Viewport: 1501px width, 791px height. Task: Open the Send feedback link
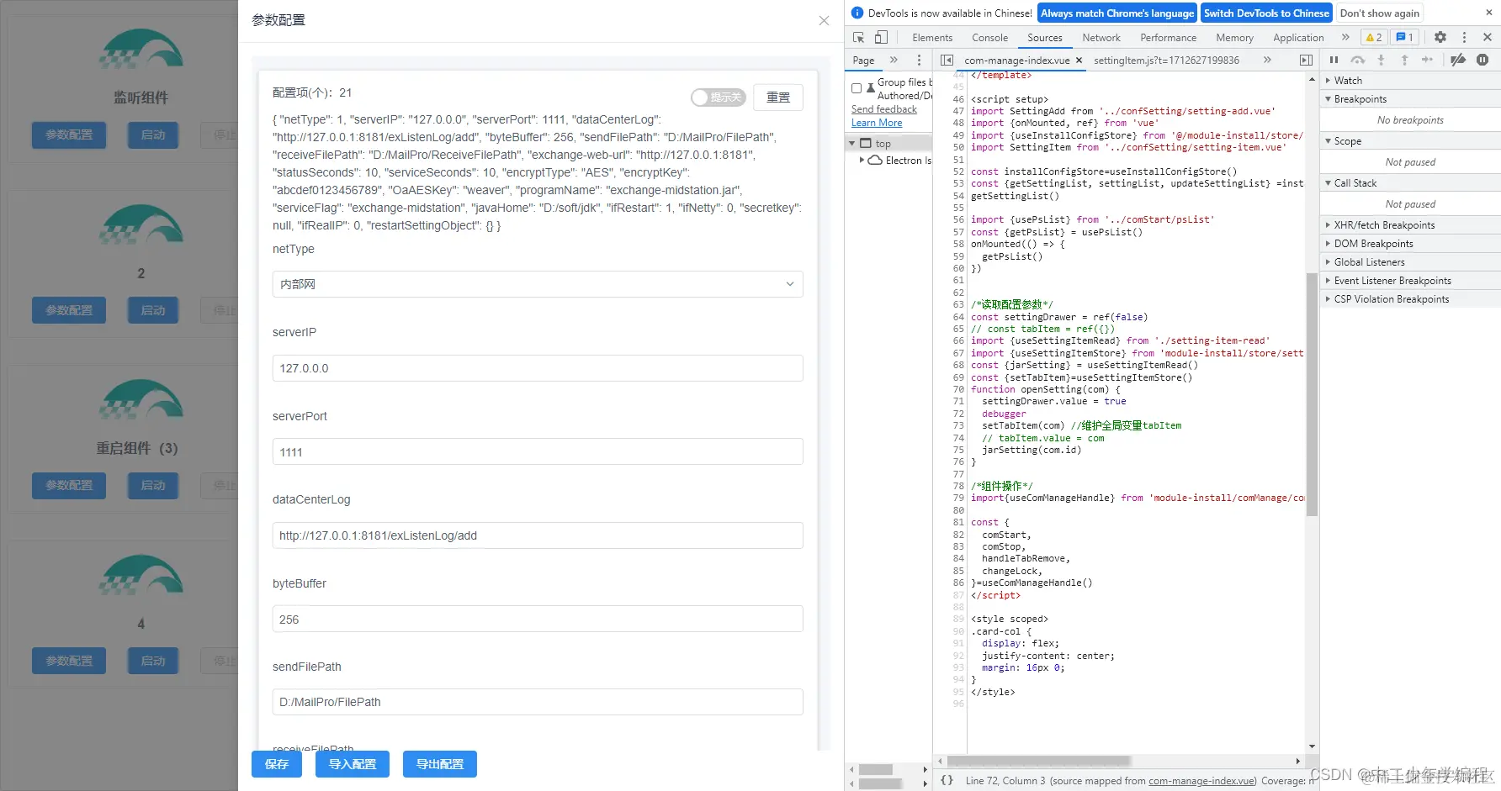884,109
